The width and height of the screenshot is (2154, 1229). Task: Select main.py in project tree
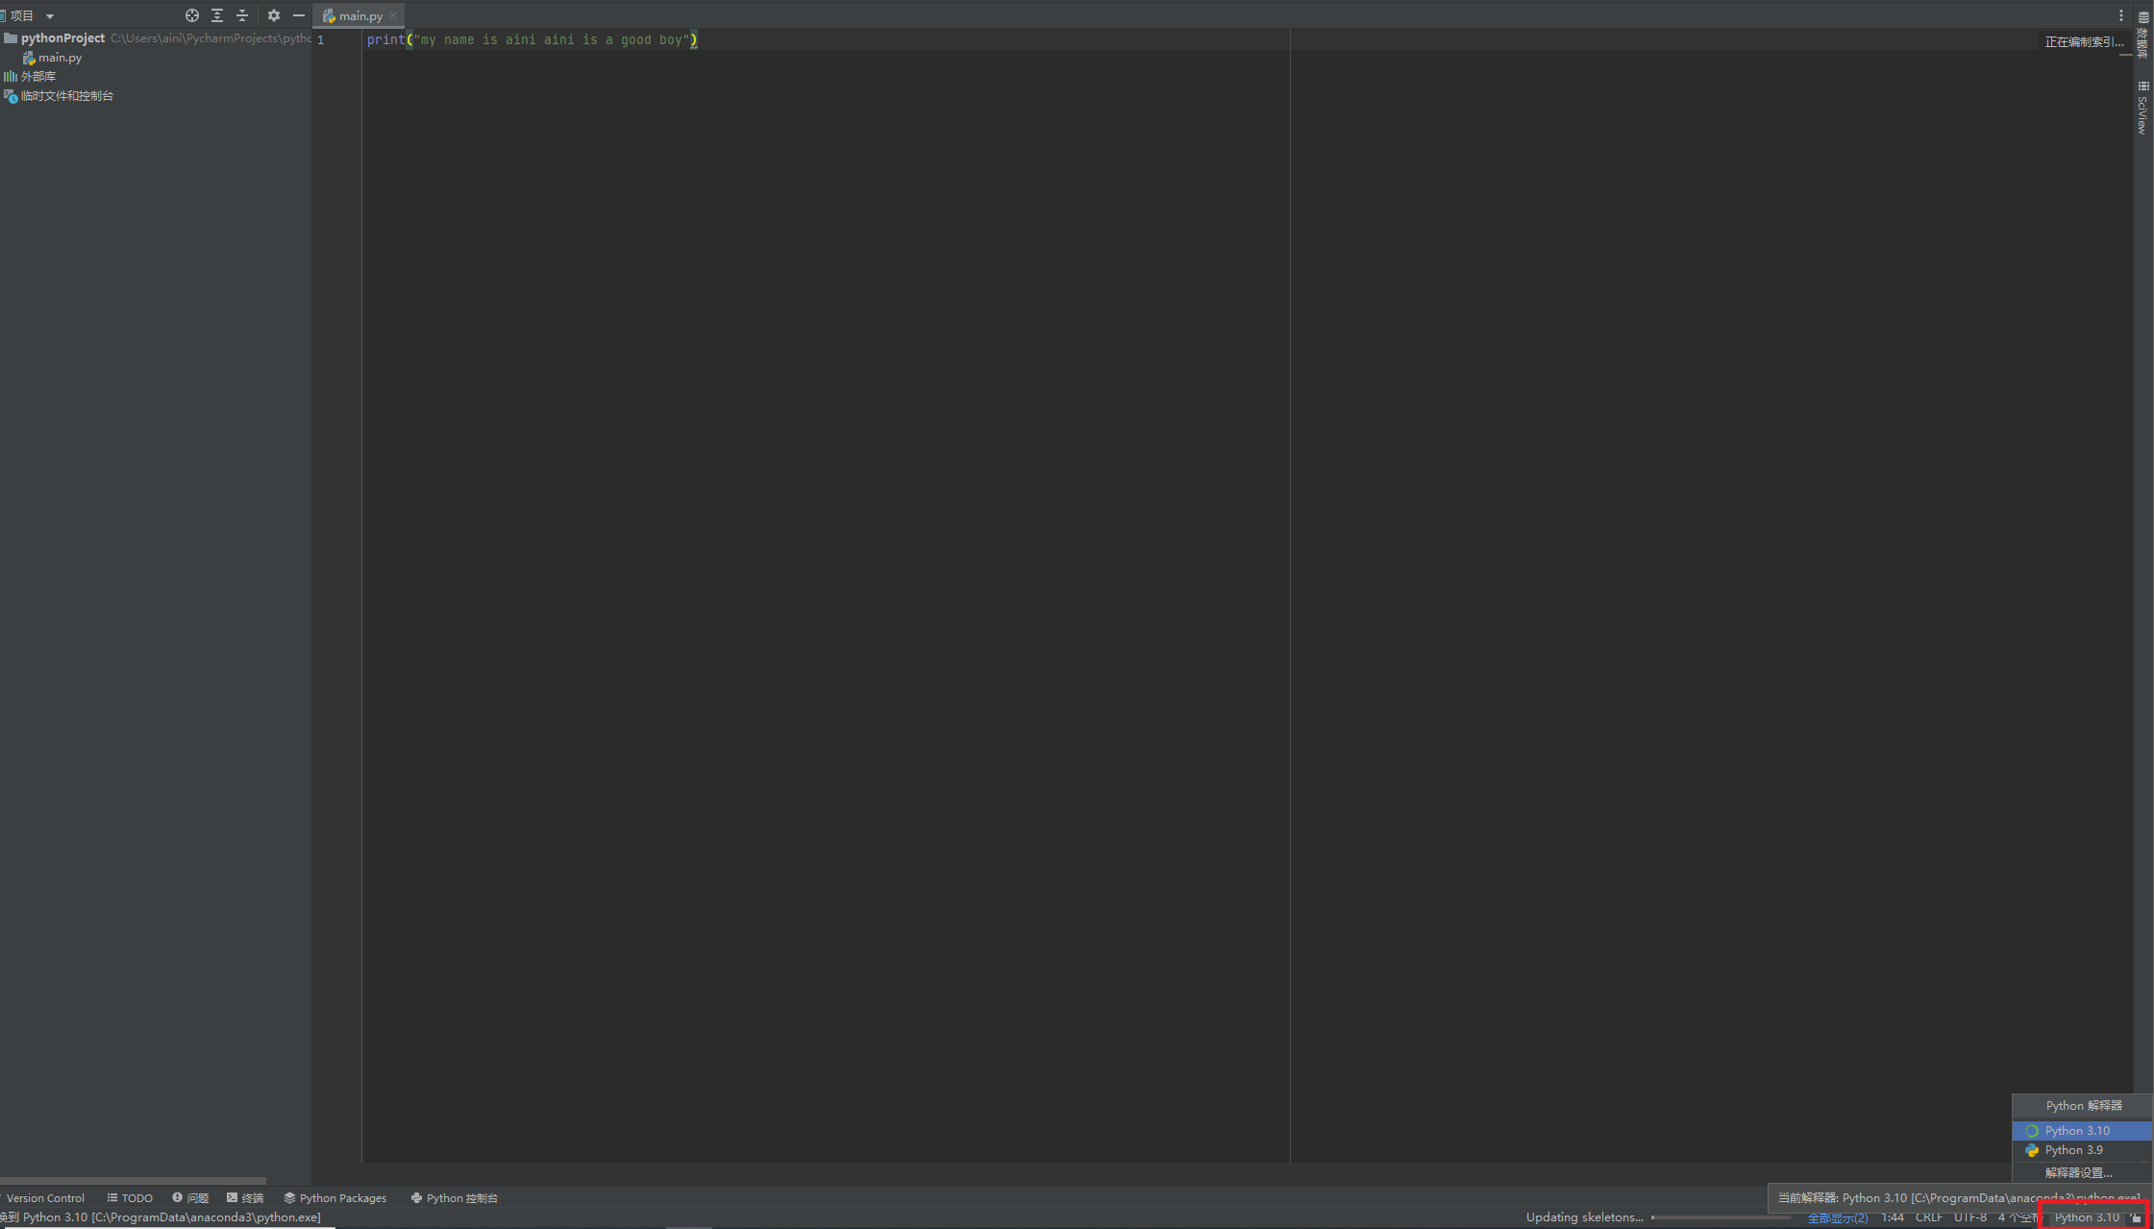60,58
